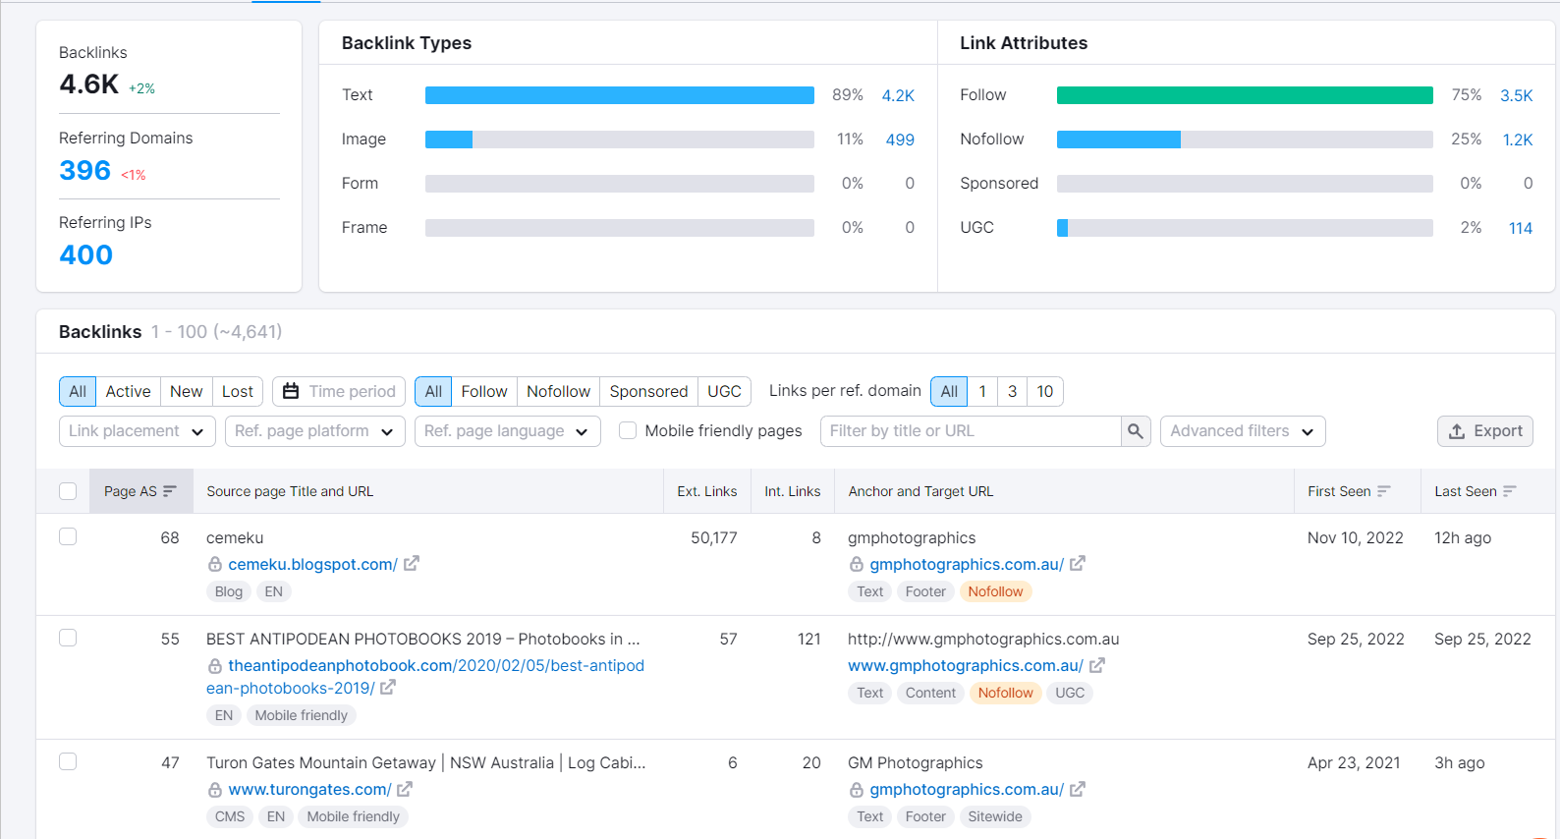The height and width of the screenshot is (839, 1560).
Task: Click the 114 UGC links count
Action: pyautogui.click(x=1521, y=228)
